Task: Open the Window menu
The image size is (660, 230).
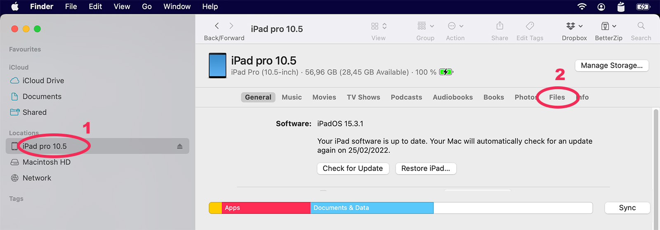Action: click(x=177, y=7)
